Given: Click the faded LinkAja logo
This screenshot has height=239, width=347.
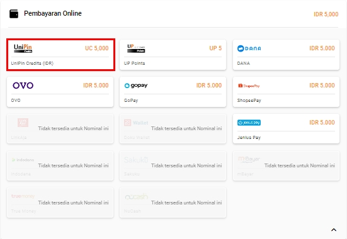Looking at the screenshot, I should pyautogui.click(x=23, y=123).
